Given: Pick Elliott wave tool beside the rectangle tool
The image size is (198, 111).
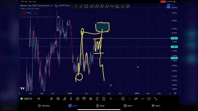Looking at the screenshot, I should coord(92,6).
